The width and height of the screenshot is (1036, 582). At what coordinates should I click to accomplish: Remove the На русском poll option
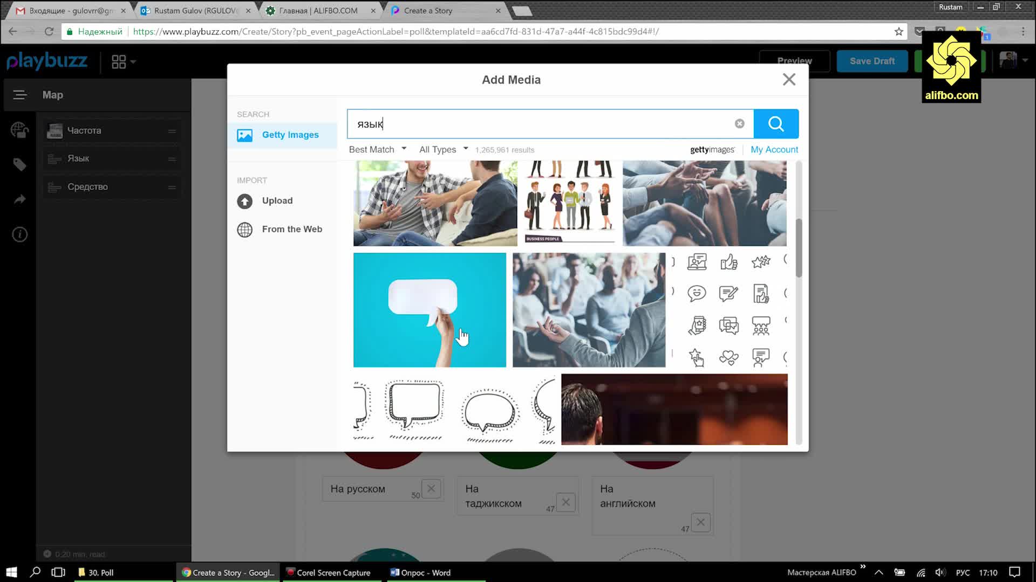click(x=431, y=489)
